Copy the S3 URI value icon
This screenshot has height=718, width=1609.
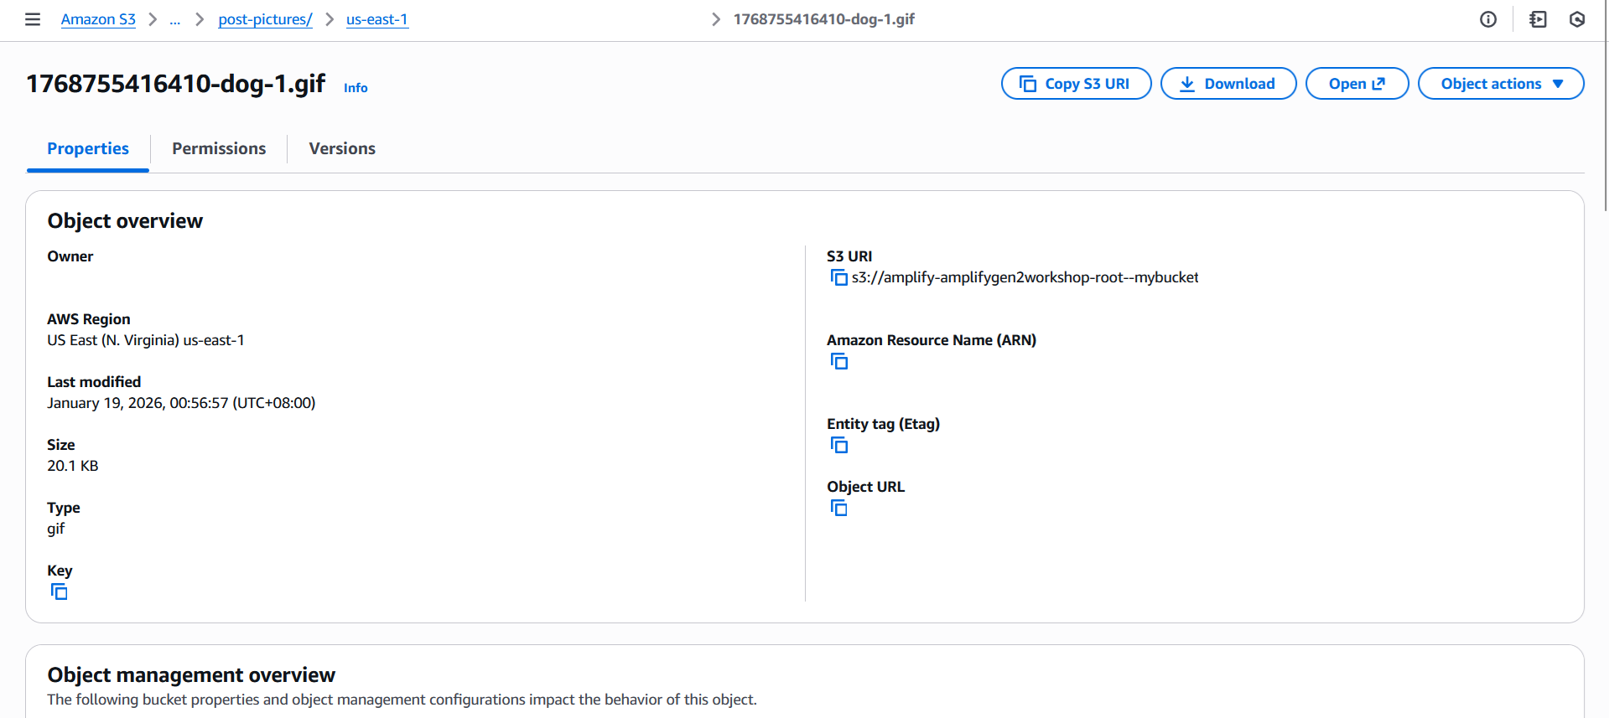(x=838, y=277)
